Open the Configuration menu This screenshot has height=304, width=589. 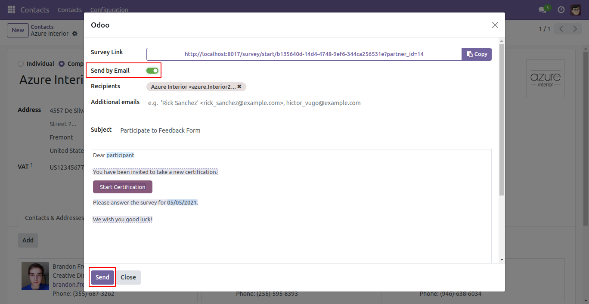click(109, 9)
